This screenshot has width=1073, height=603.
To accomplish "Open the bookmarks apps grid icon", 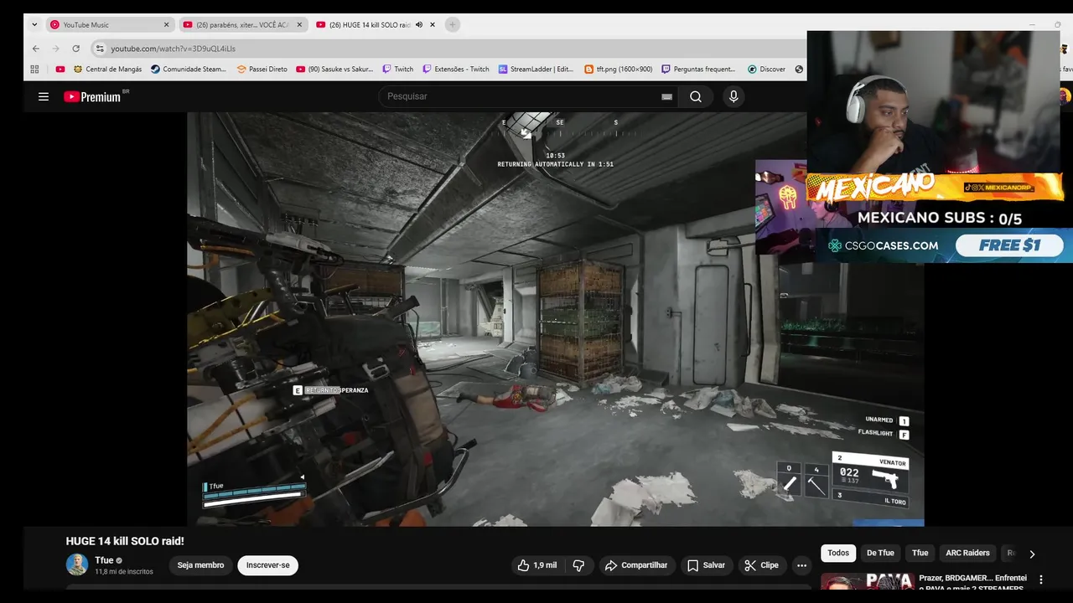I will pos(34,70).
